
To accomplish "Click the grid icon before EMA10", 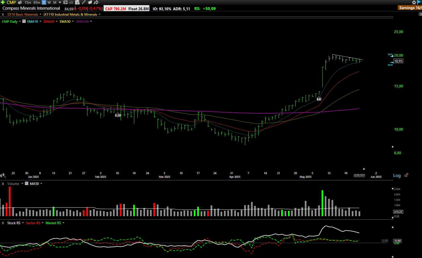I will pos(24,21).
